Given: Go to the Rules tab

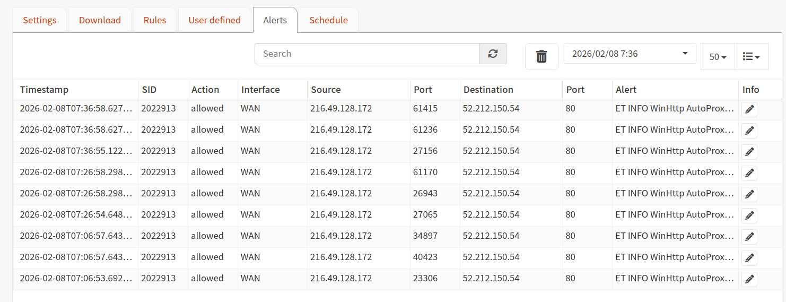Looking at the screenshot, I should [154, 20].
